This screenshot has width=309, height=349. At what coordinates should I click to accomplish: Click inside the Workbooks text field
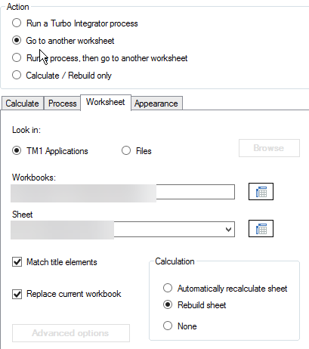pyautogui.click(x=123, y=192)
